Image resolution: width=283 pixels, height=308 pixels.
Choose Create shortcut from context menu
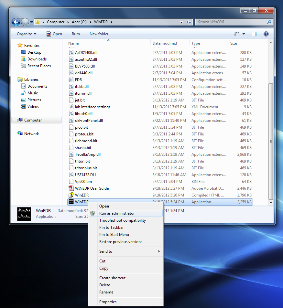126,278
